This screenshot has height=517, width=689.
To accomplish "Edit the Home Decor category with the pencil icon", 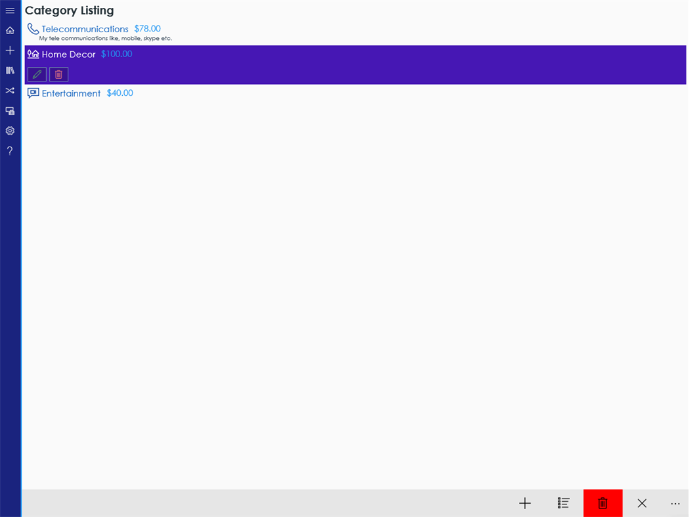I will tap(36, 74).
